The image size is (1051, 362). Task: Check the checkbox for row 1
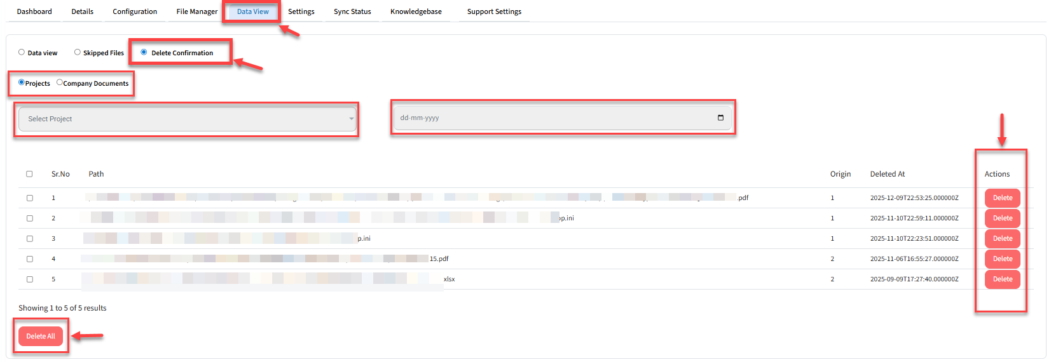click(29, 198)
